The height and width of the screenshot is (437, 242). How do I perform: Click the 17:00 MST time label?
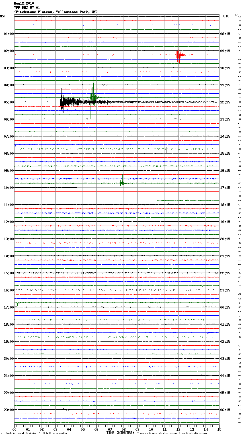9,307
